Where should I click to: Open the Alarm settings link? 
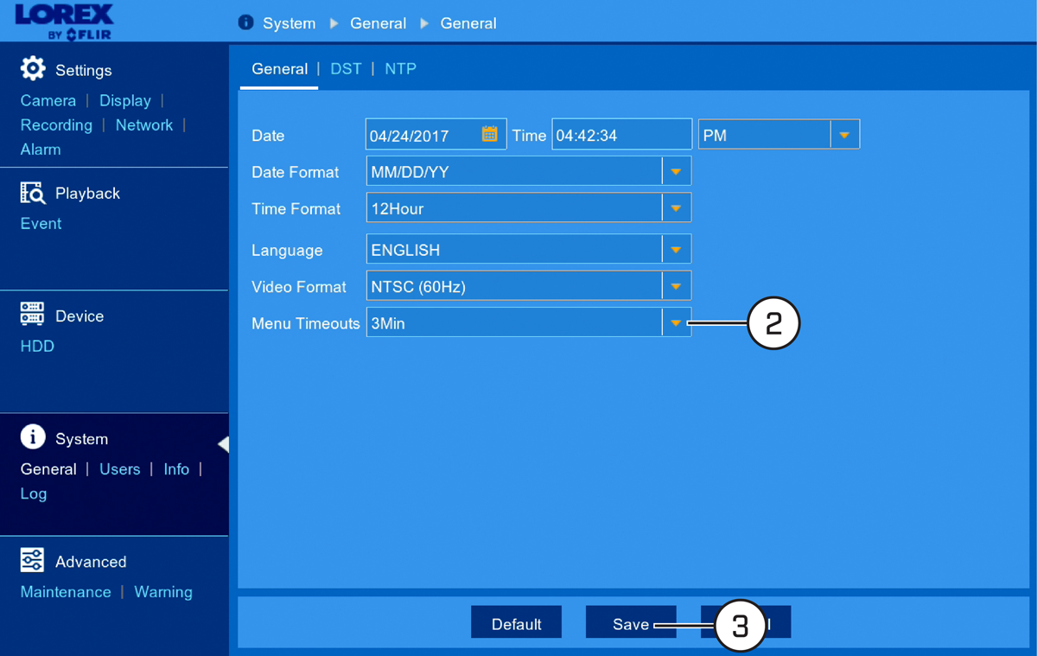coord(41,149)
